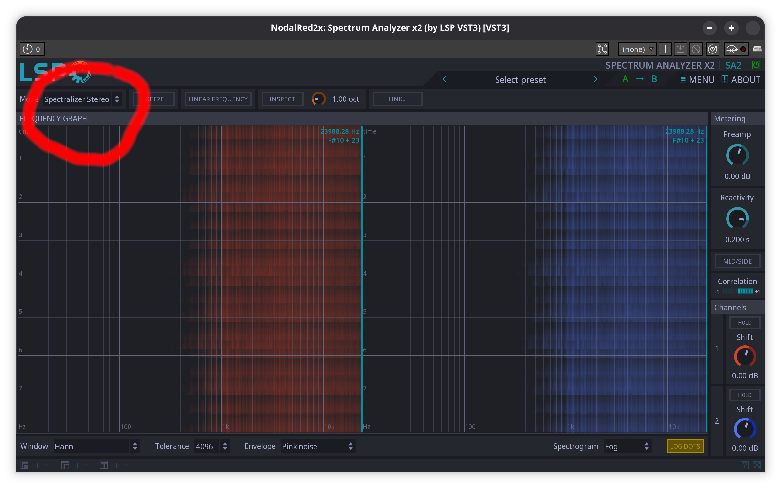Click the virtual keyboard icon
The height and width of the screenshot is (488, 781).
click(x=757, y=49)
